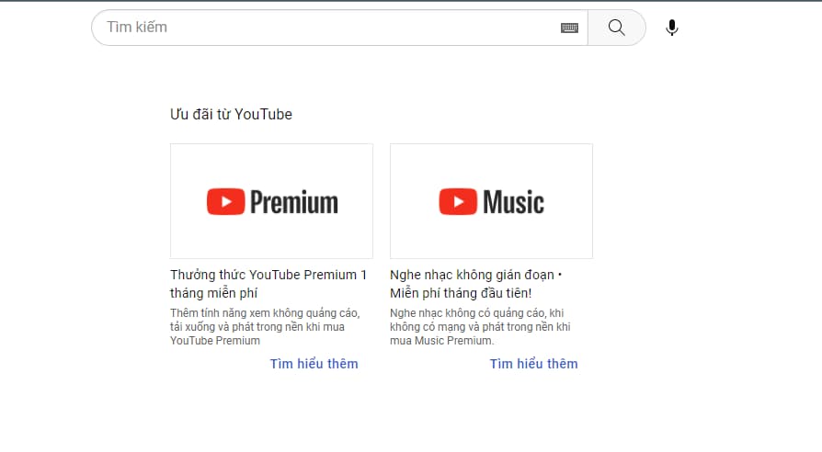Viewport: 822px width, 452px height.
Task: Click 'tháng miễn phí' line of Premium title
Action: [x=213, y=293]
